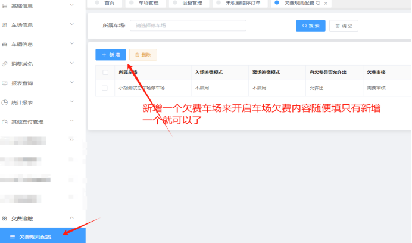Check the 小胡测试总车场停车场 row checkbox
The height and width of the screenshot is (243, 412).
tap(105, 88)
